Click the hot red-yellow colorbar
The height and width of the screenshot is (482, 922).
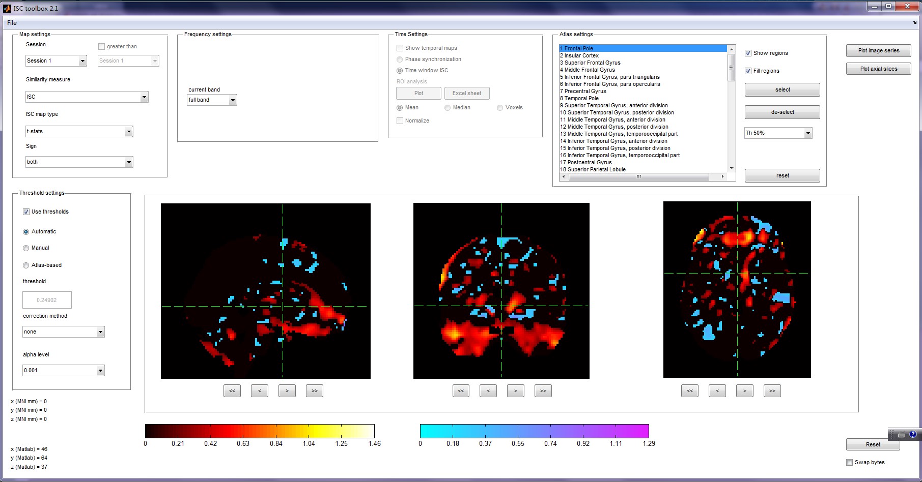tap(260, 431)
